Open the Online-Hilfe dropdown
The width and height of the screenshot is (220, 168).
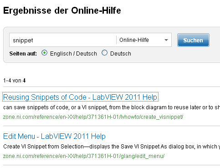(144, 40)
